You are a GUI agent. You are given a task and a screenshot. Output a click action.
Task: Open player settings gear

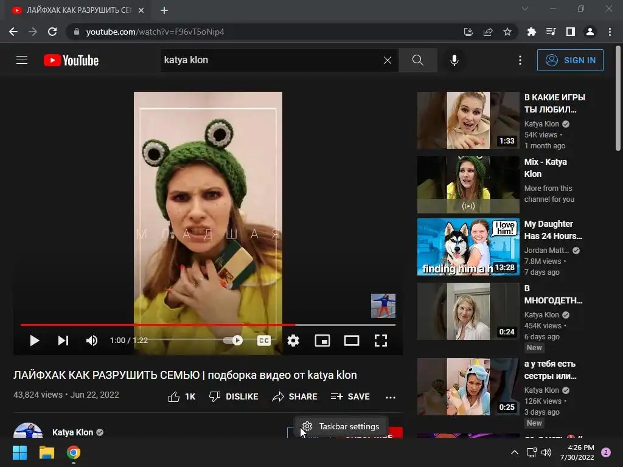[x=293, y=341]
